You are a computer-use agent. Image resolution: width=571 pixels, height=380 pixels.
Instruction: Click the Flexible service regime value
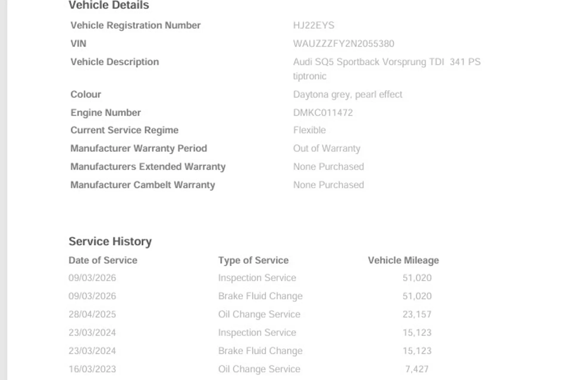tap(309, 130)
